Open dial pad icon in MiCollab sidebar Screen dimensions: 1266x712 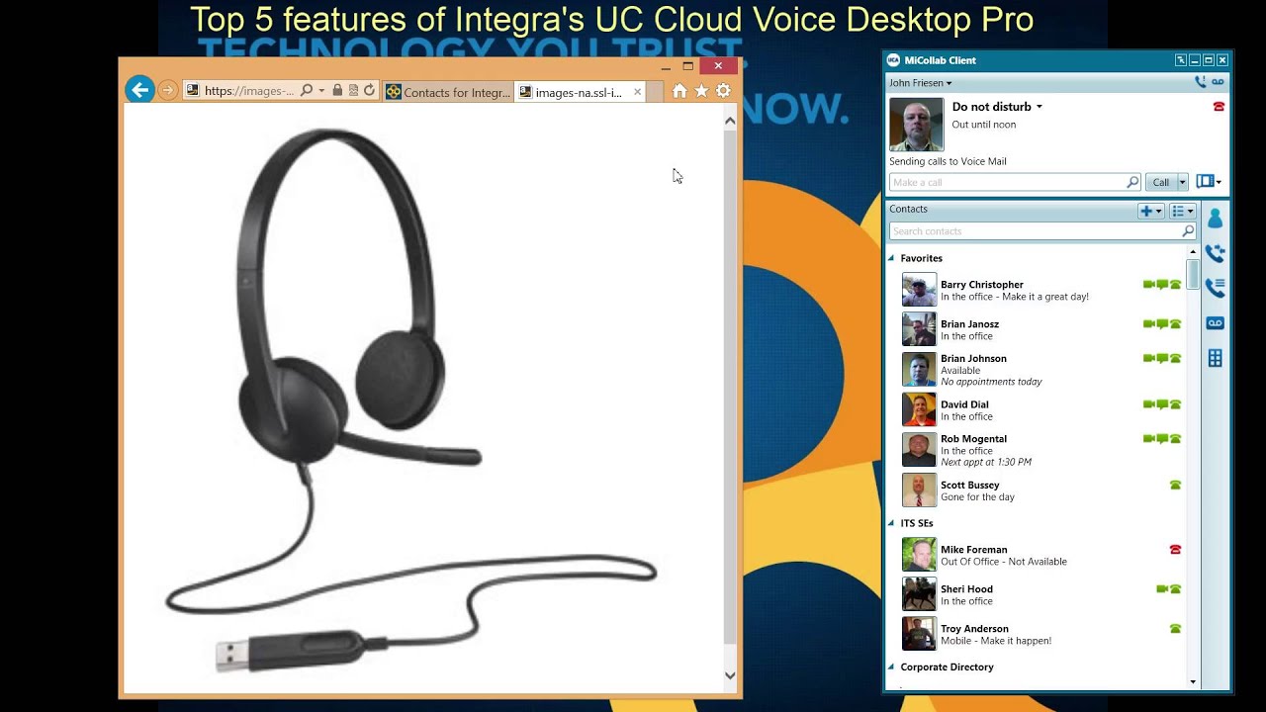tap(1215, 358)
